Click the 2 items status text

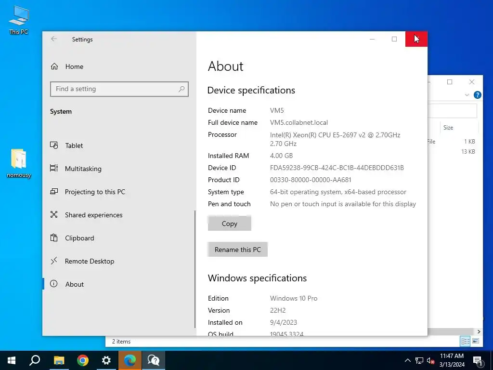pos(121,342)
